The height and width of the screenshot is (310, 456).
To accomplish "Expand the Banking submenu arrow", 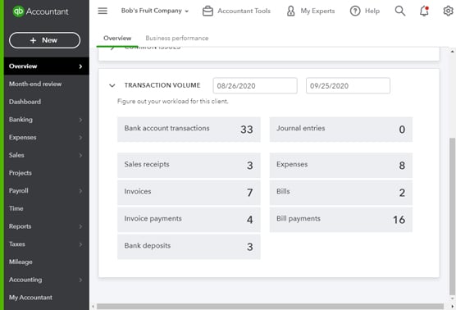I will (80, 120).
